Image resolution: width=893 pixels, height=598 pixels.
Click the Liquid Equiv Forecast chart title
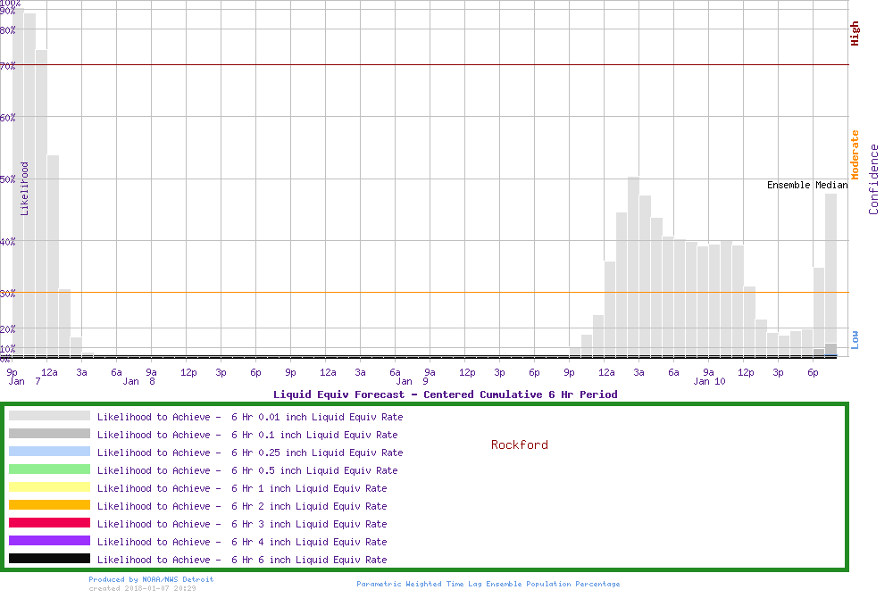coord(445,395)
